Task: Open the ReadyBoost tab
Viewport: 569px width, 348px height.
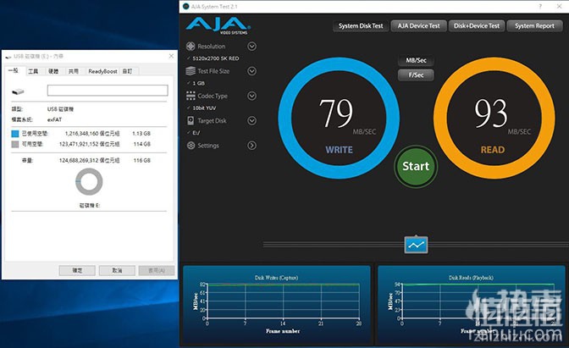Action: click(x=102, y=71)
